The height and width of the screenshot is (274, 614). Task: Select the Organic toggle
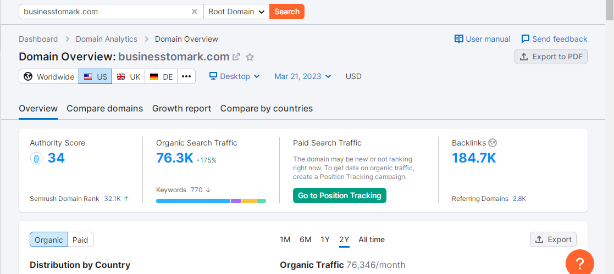click(x=49, y=239)
